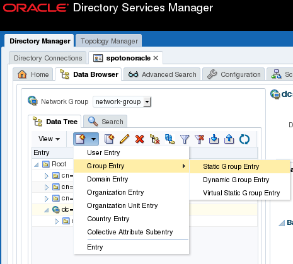The image size is (293, 264).
Task: Click the Home house icon
Action: 22,74
